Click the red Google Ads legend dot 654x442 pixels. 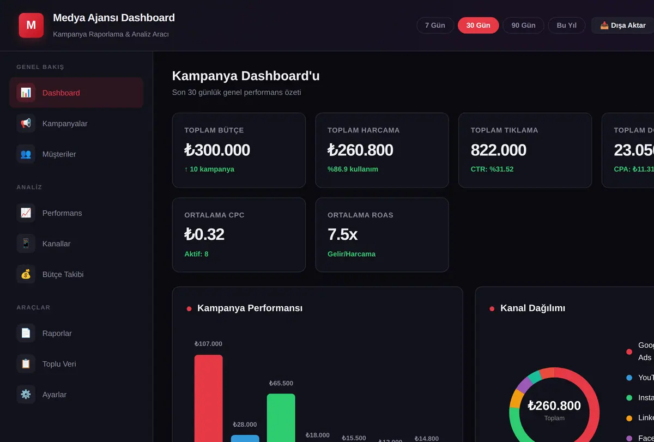tap(629, 352)
